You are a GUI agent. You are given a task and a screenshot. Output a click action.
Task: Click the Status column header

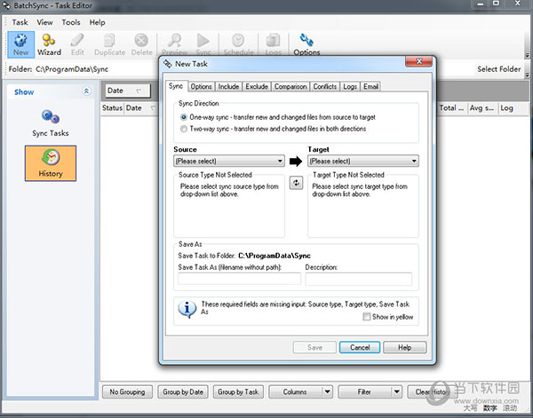click(112, 108)
